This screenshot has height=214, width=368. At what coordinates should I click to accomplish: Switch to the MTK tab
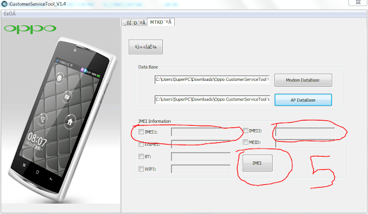tap(161, 22)
